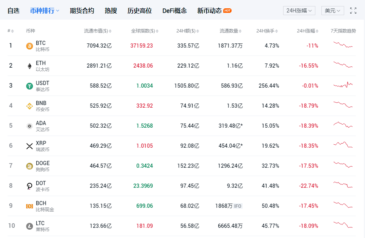Click the IFO badge on BCH row
Screen dimensions: 365x238
pos(238,206)
